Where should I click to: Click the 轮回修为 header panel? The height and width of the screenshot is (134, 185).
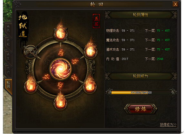141,76
